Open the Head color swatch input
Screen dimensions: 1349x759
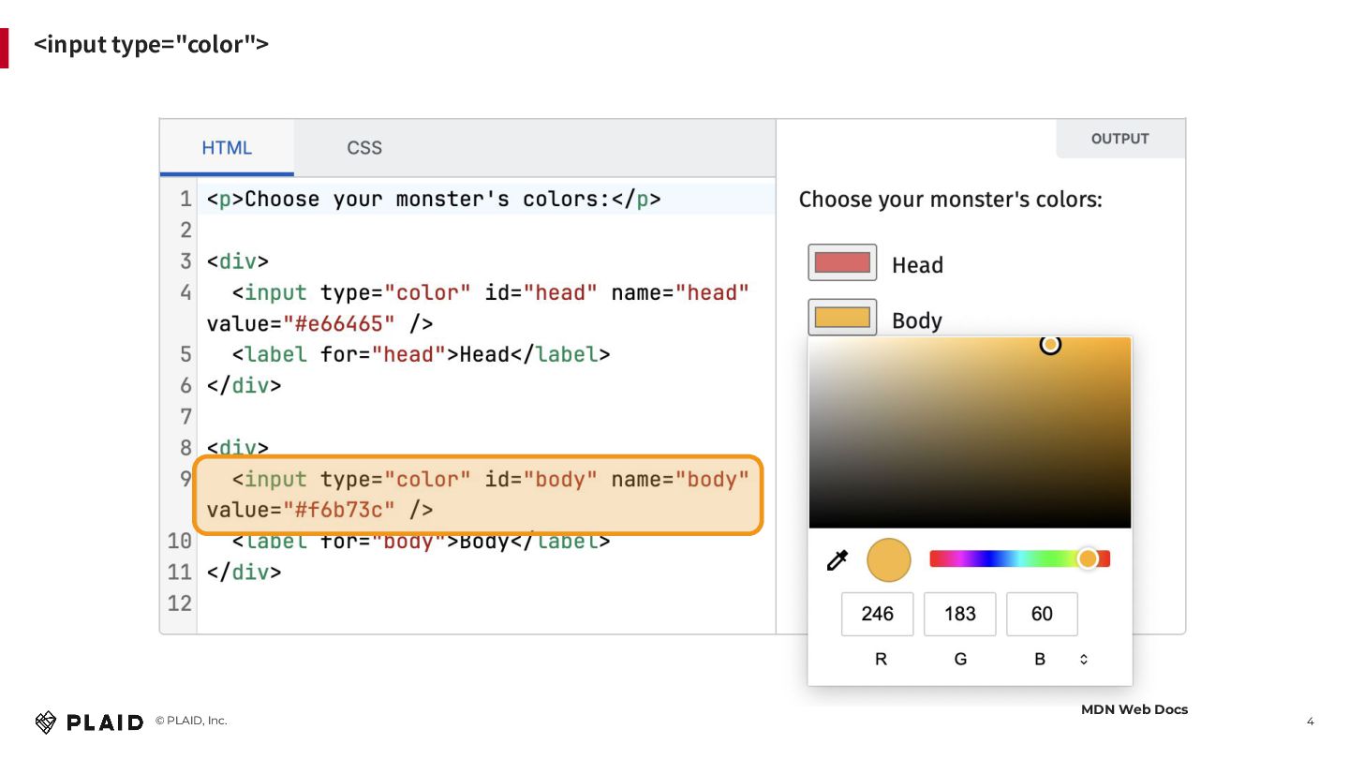click(842, 263)
